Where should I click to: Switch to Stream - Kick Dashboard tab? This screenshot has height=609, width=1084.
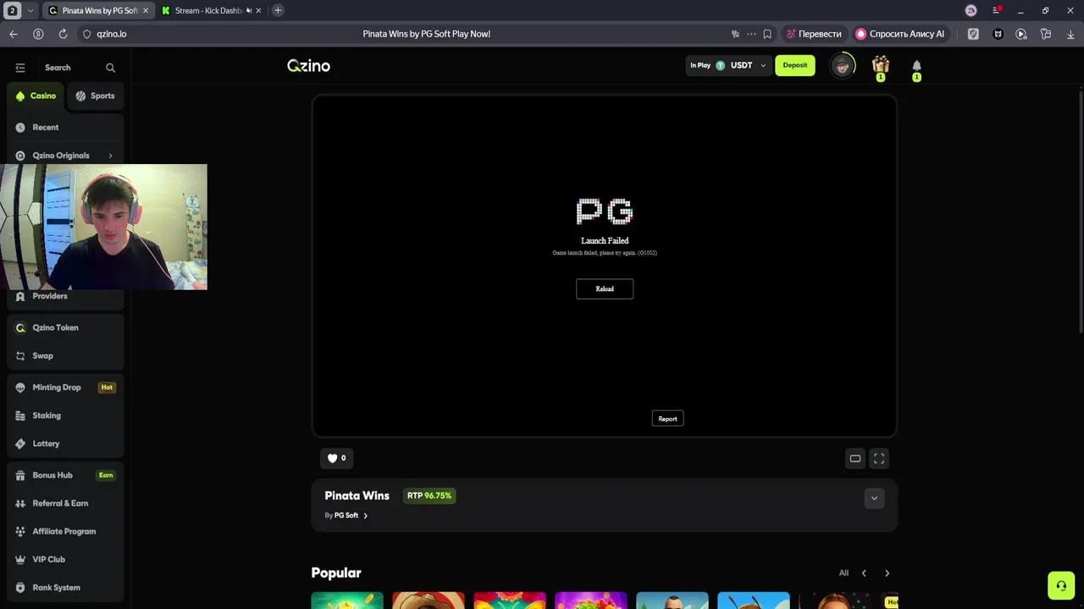(207, 10)
